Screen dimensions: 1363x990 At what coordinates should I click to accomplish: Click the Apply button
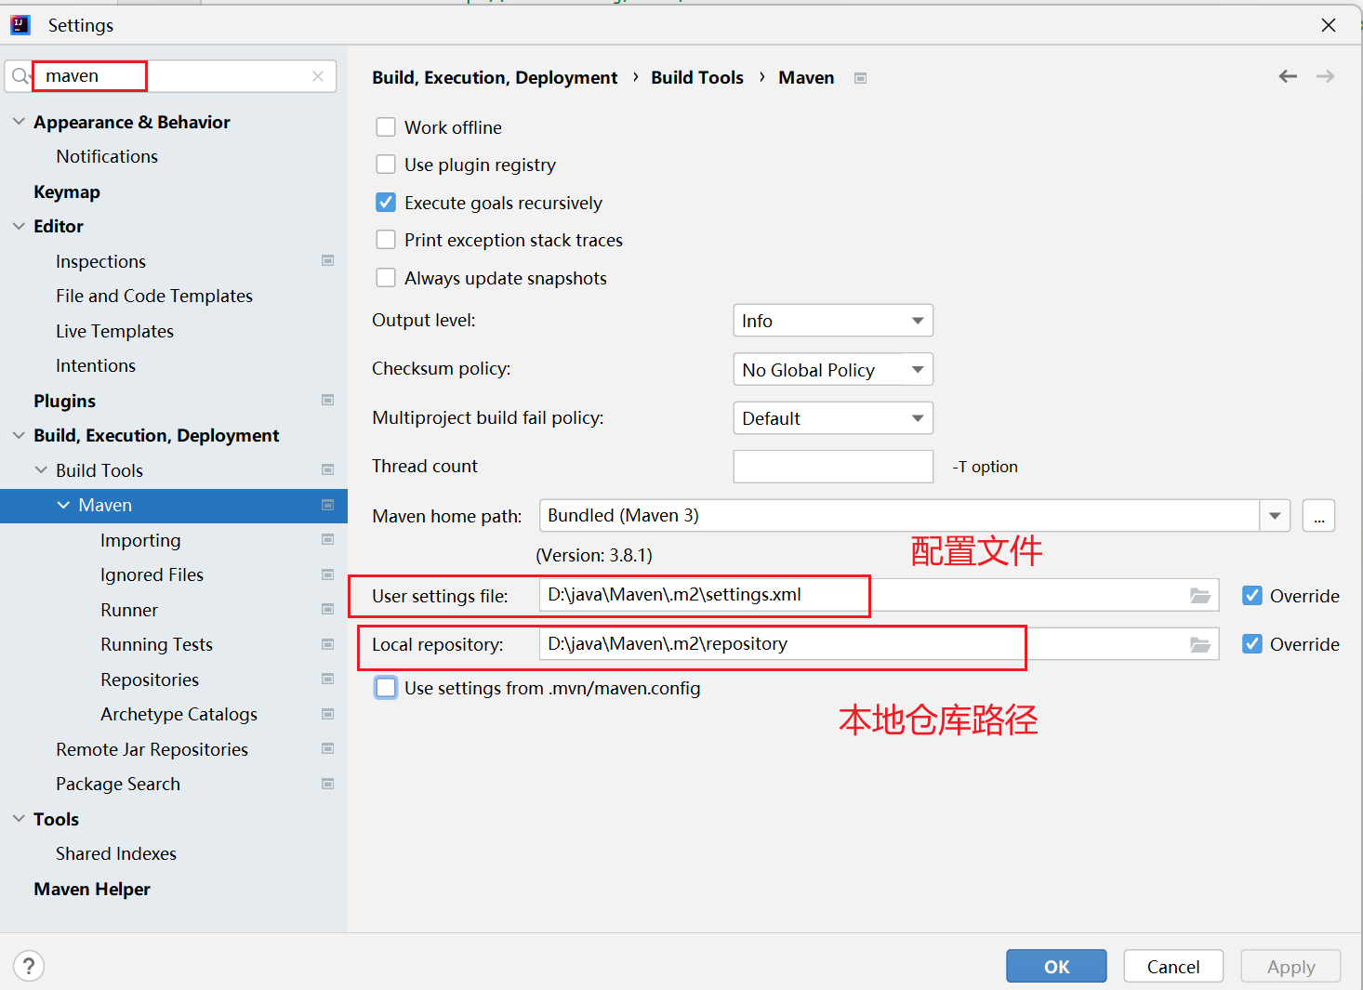tap(1290, 966)
